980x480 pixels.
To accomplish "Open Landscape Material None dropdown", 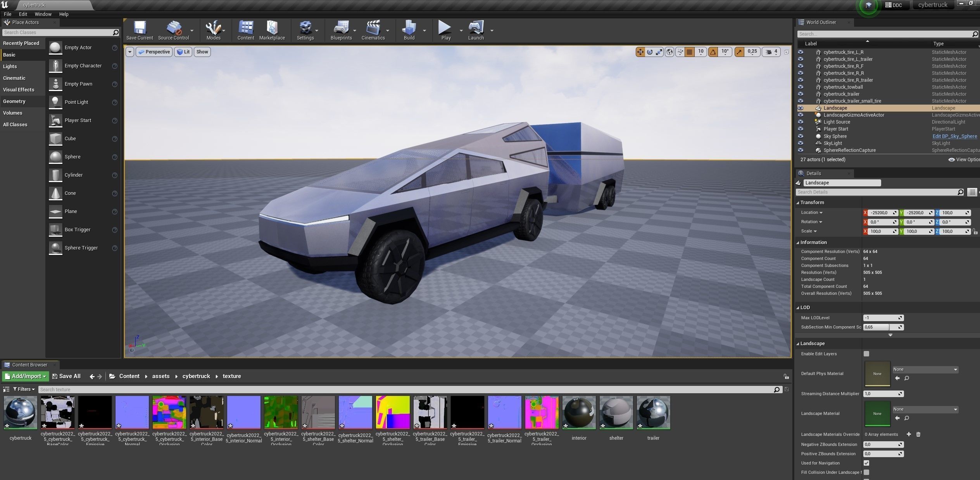I will (x=925, y=409).
